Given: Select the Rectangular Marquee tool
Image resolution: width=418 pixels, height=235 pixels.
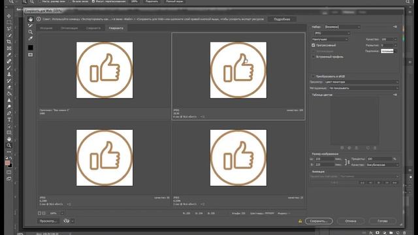Looking at the screenshot, I should (x=8, y=22).
